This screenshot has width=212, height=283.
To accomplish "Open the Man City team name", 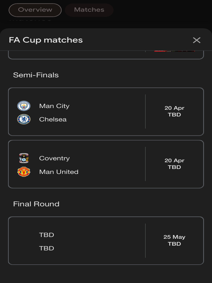I will 54,106.
